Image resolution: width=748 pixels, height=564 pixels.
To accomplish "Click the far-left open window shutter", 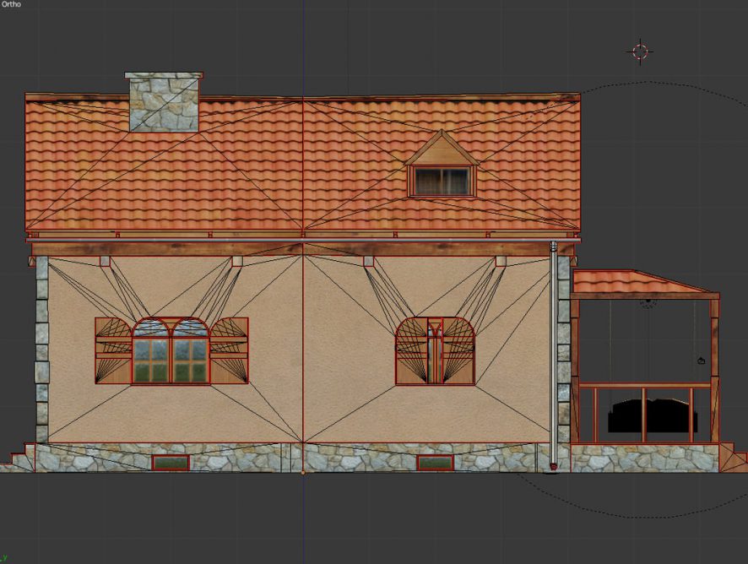I will click(x=112, y=351).
